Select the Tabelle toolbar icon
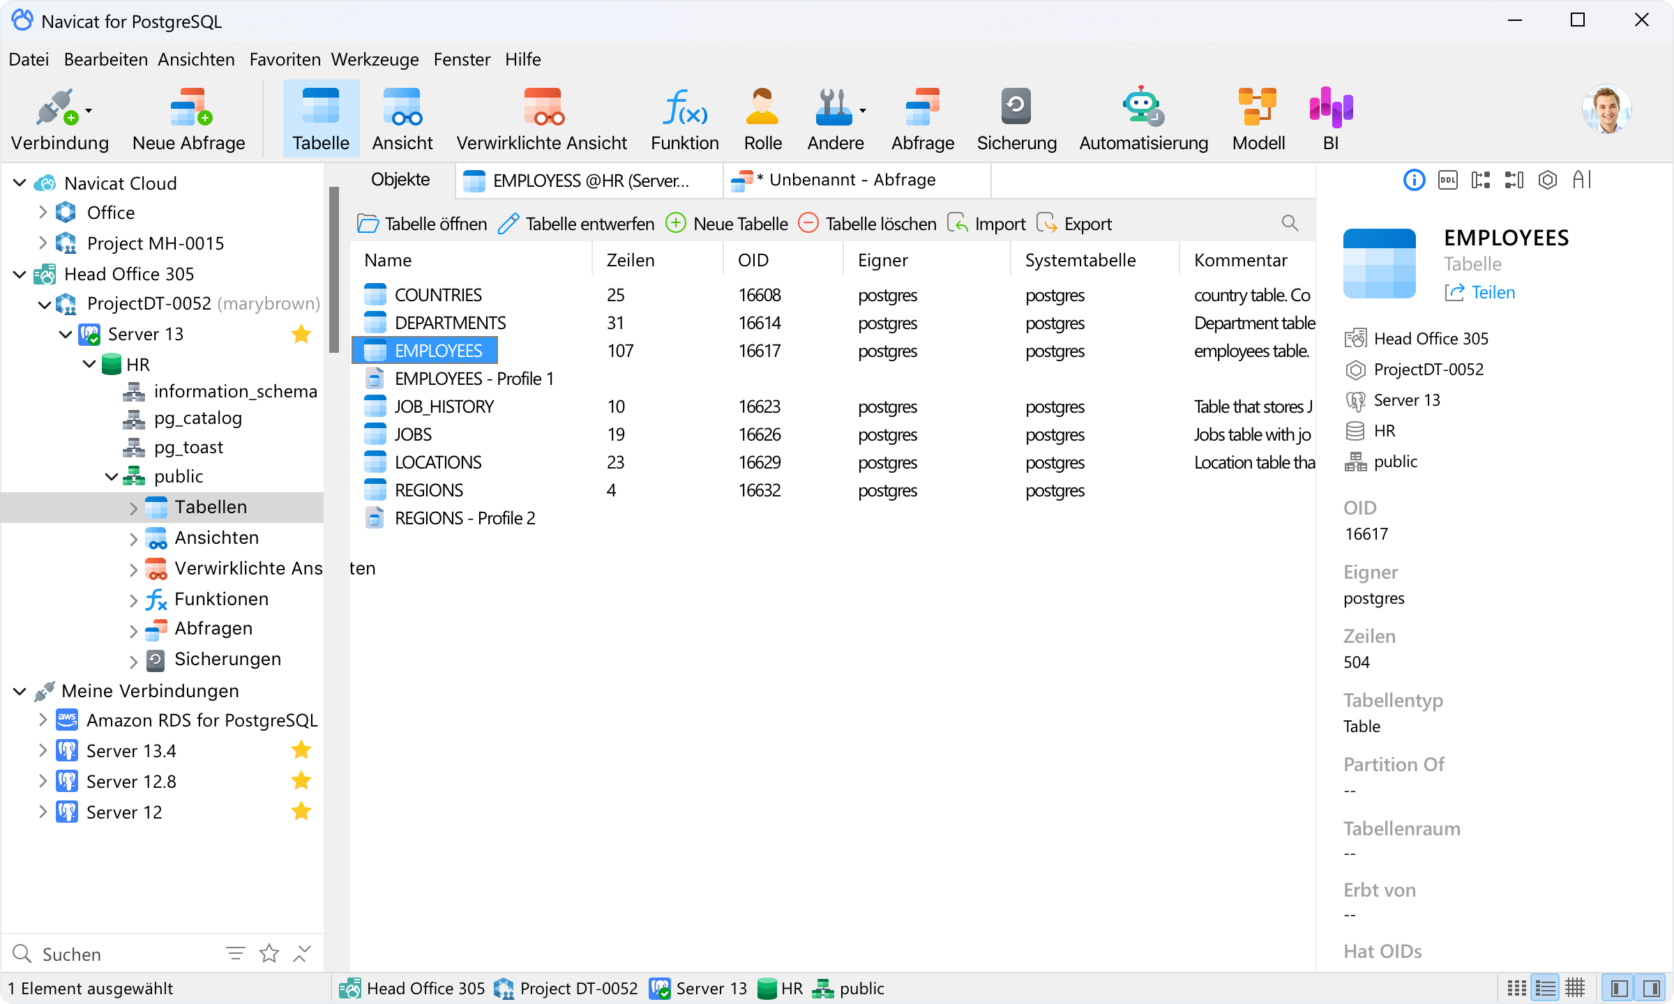This screenshot has height=1004, width=1674. click(321, 119)
